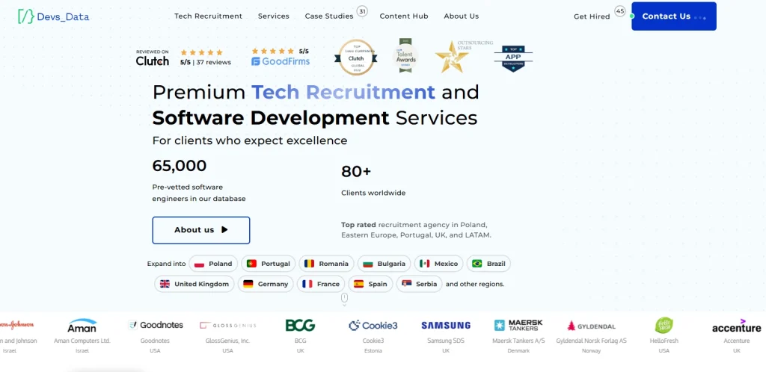766x372 pixels.
Task: Click the Gyldendal logo
Action: 591,326
